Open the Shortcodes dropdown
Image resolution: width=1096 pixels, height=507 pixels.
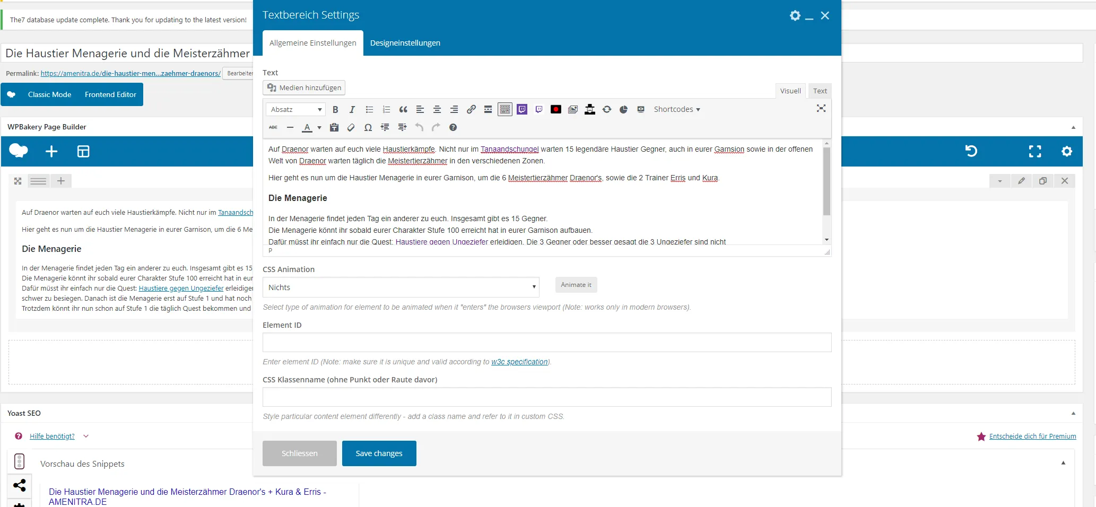click(677, 109)
